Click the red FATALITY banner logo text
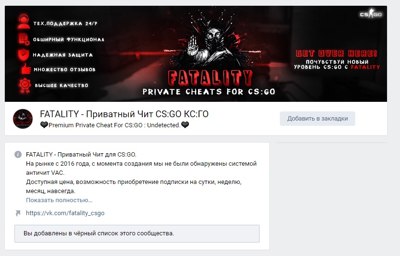Screen dimensions: 400x256 coord(210,77)
